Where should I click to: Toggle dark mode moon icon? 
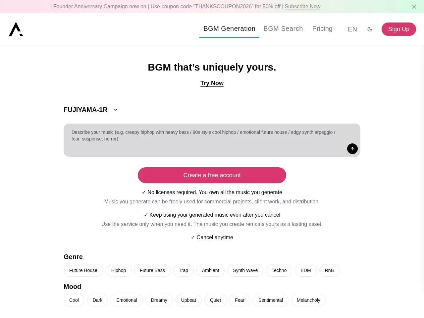point(370,29)
